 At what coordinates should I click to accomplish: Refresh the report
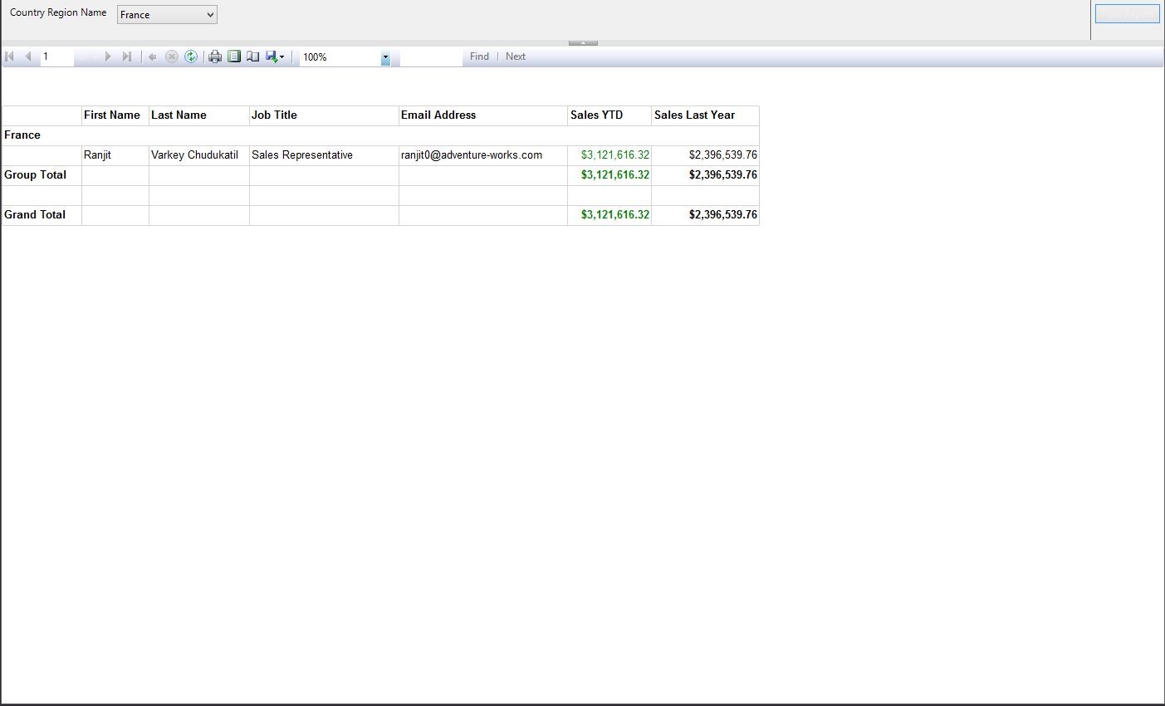coord(191,56)
